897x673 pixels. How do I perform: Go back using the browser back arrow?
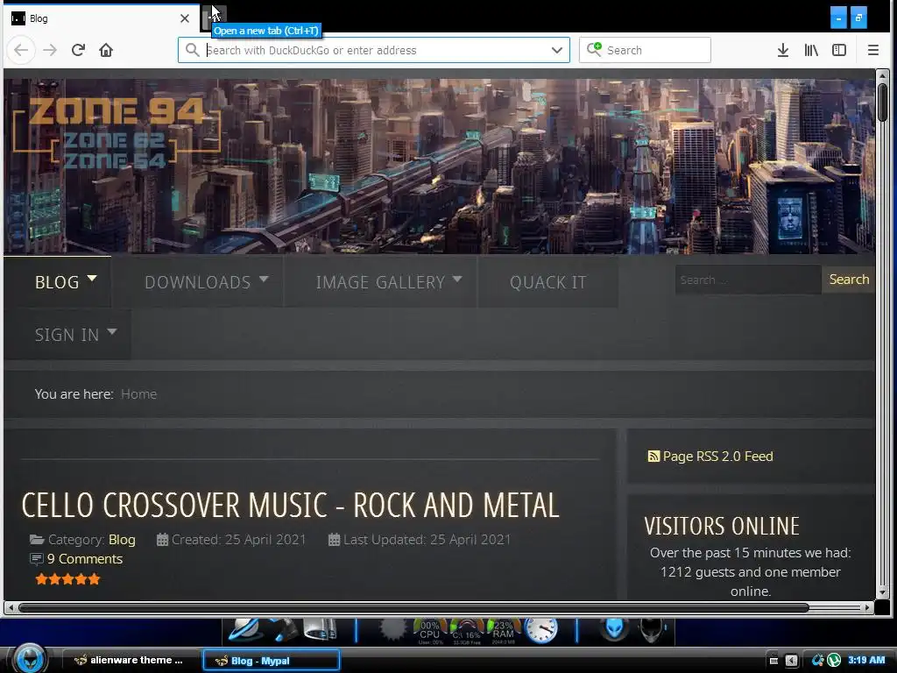click(x=21, y=50)
